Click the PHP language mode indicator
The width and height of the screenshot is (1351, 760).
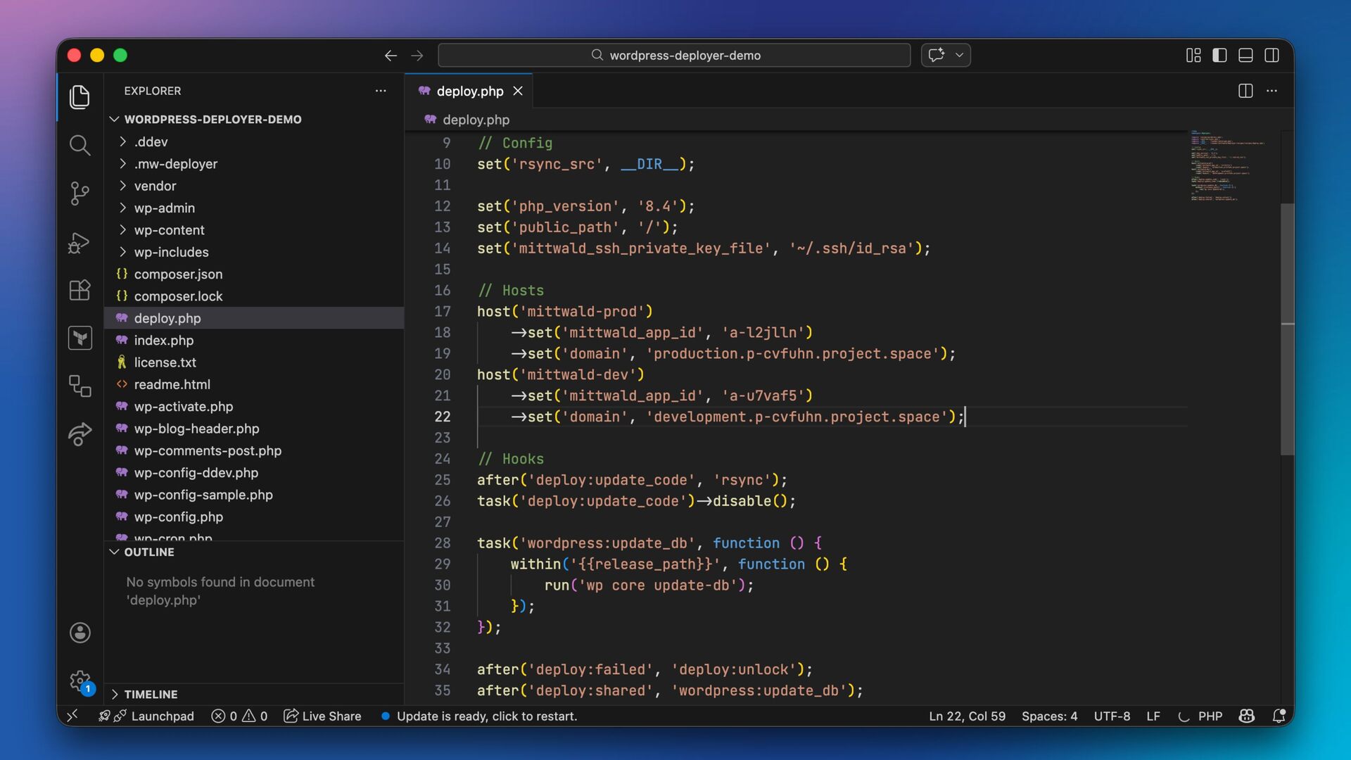coord(1210,716)
